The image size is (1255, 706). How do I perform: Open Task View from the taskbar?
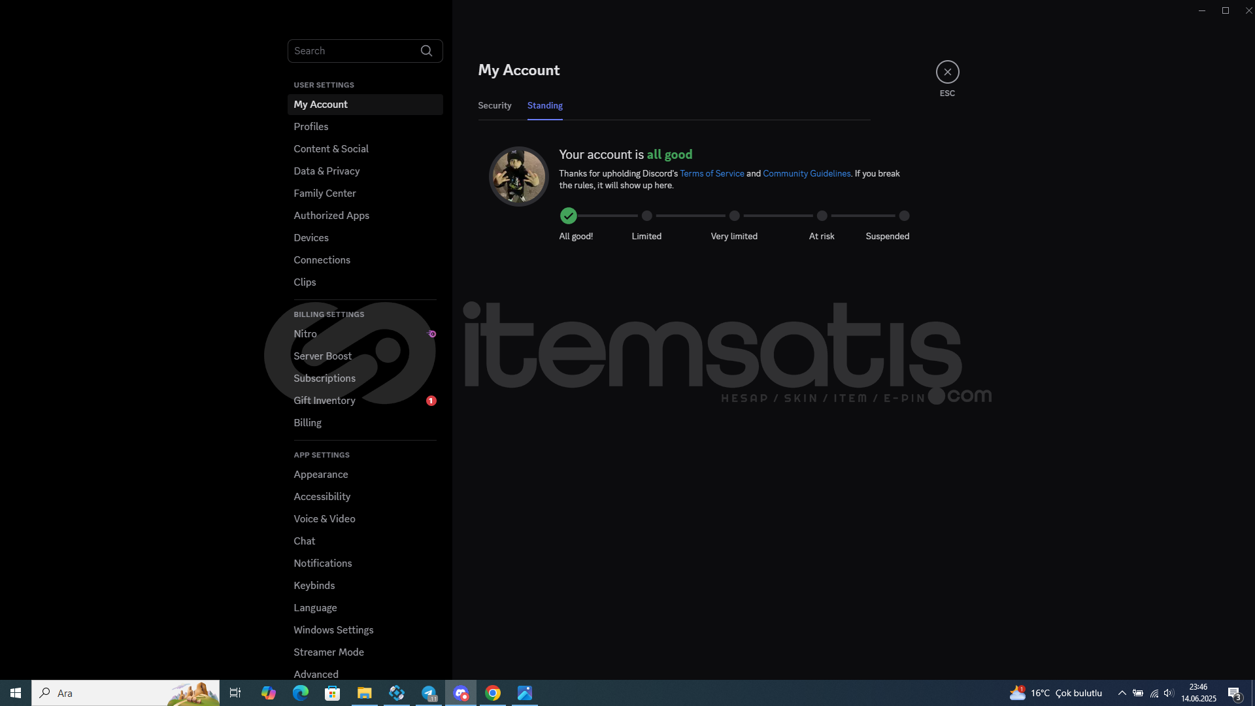click(235, 693)
